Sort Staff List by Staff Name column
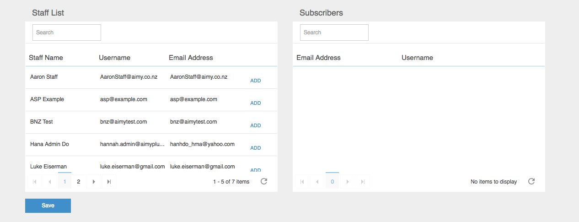579x222 pixels. point(46,58)
